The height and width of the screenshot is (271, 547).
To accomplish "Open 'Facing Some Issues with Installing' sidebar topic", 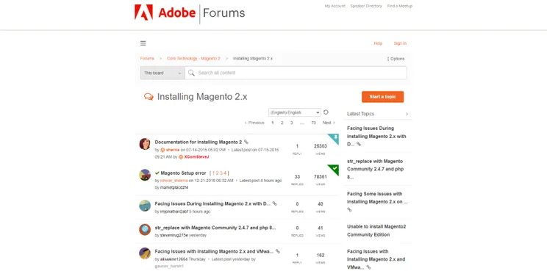I will [377, 198].
